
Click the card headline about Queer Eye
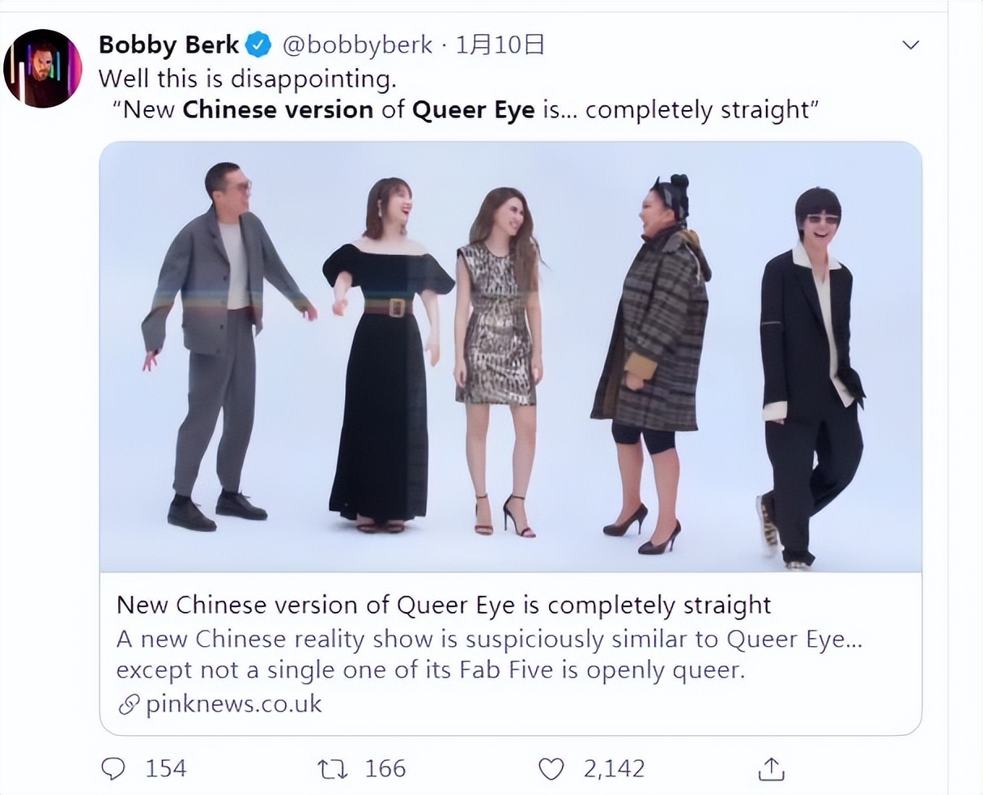[x=444, y=605]
